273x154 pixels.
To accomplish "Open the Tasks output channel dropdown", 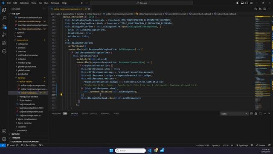I will tap(234, 114).
